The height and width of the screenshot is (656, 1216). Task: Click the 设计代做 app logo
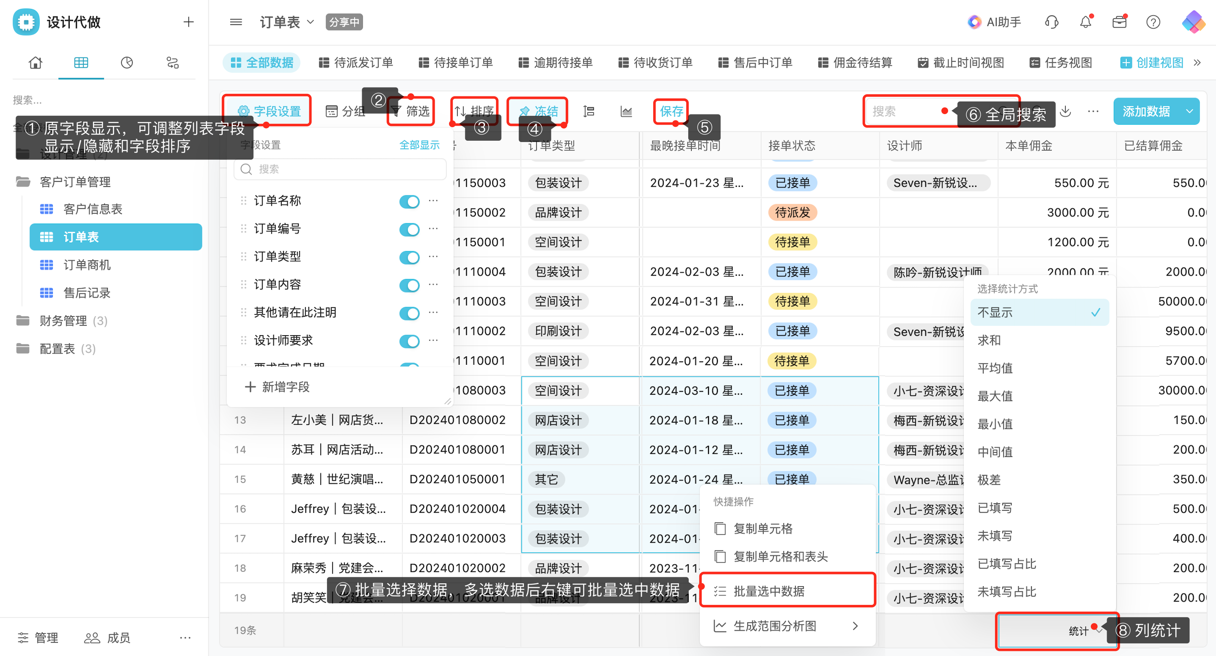pos(26,22)
